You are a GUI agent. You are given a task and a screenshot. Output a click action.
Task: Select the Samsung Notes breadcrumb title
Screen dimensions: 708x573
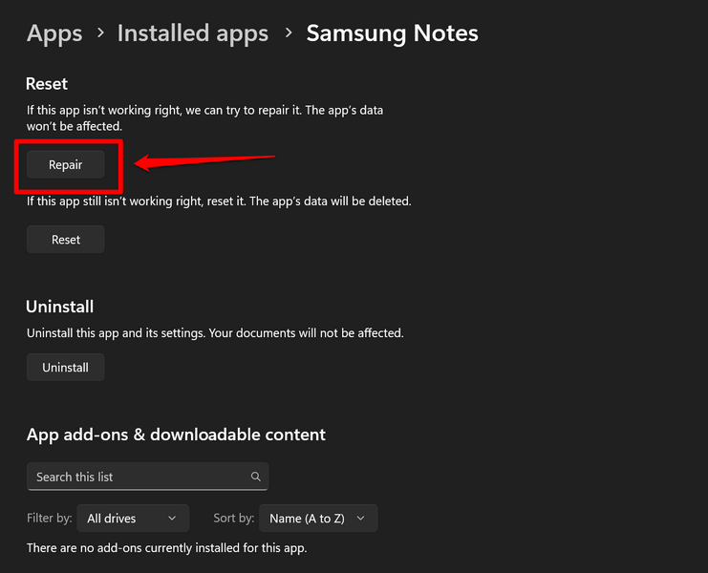tap(392, 34)
